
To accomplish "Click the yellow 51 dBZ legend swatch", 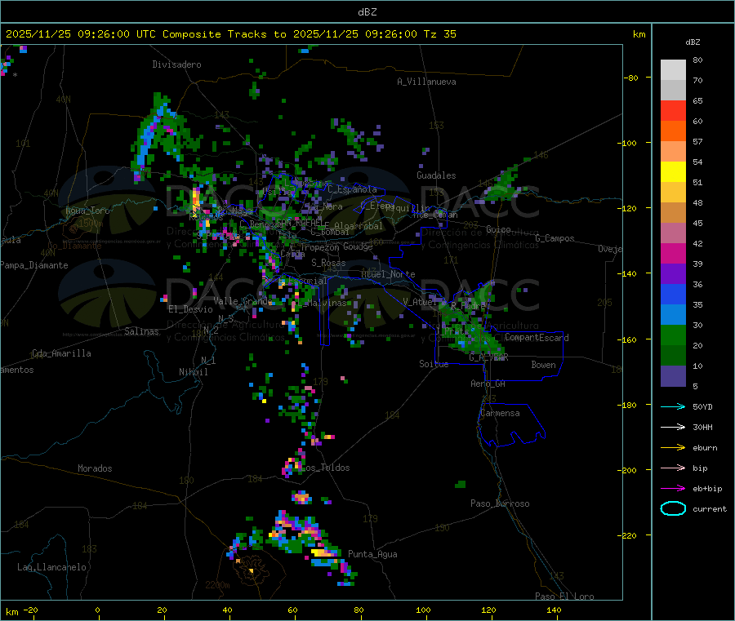I will pyautogui.click(x=673, y=172).
